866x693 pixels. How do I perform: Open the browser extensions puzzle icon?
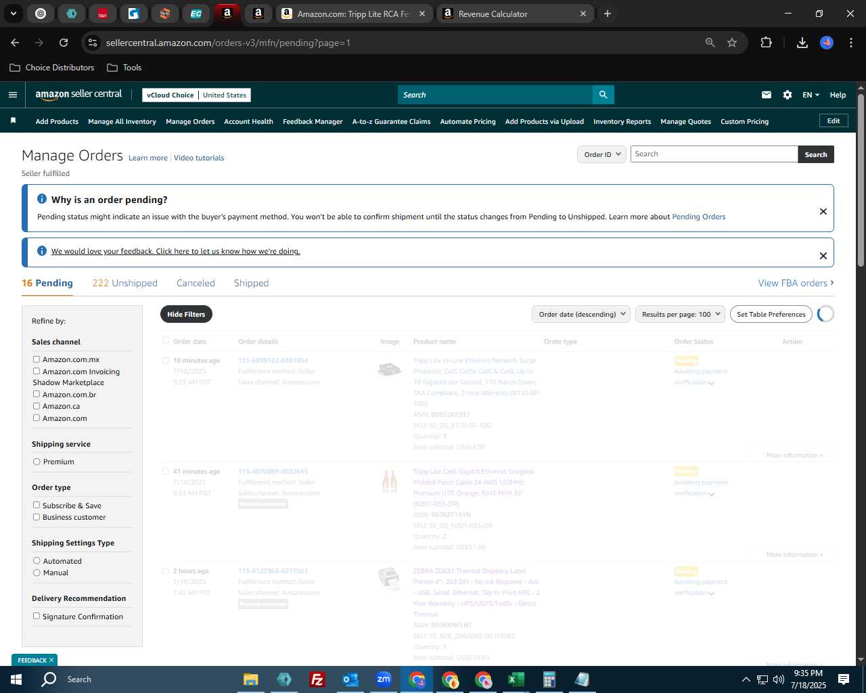click(766, 43)
